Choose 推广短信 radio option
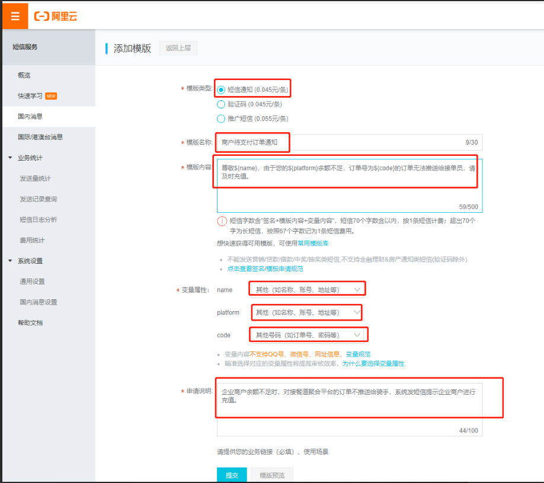This screenshot has width=544, height=483. (221, 119)
